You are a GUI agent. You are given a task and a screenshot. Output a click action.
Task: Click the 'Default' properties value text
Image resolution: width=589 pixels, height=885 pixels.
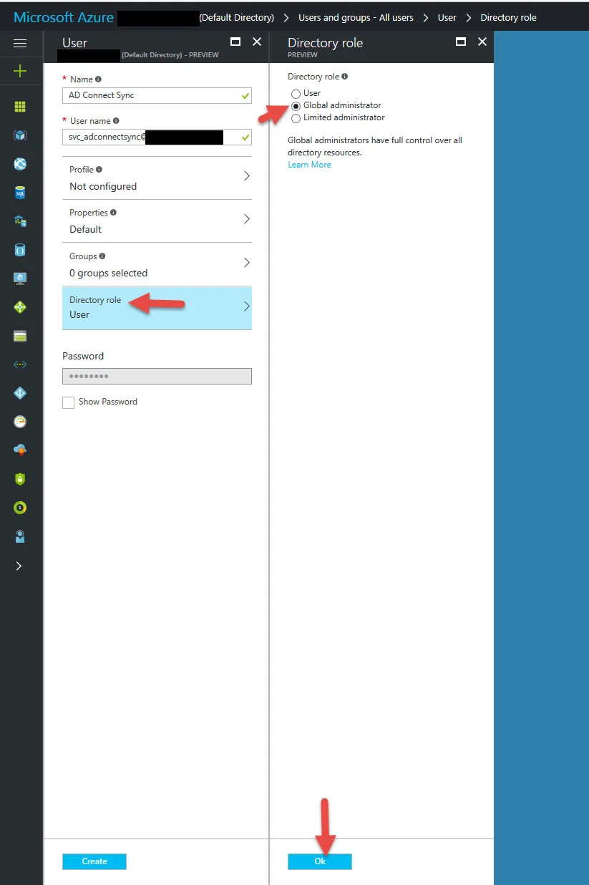pyautogui.click(x=85, y=229)
